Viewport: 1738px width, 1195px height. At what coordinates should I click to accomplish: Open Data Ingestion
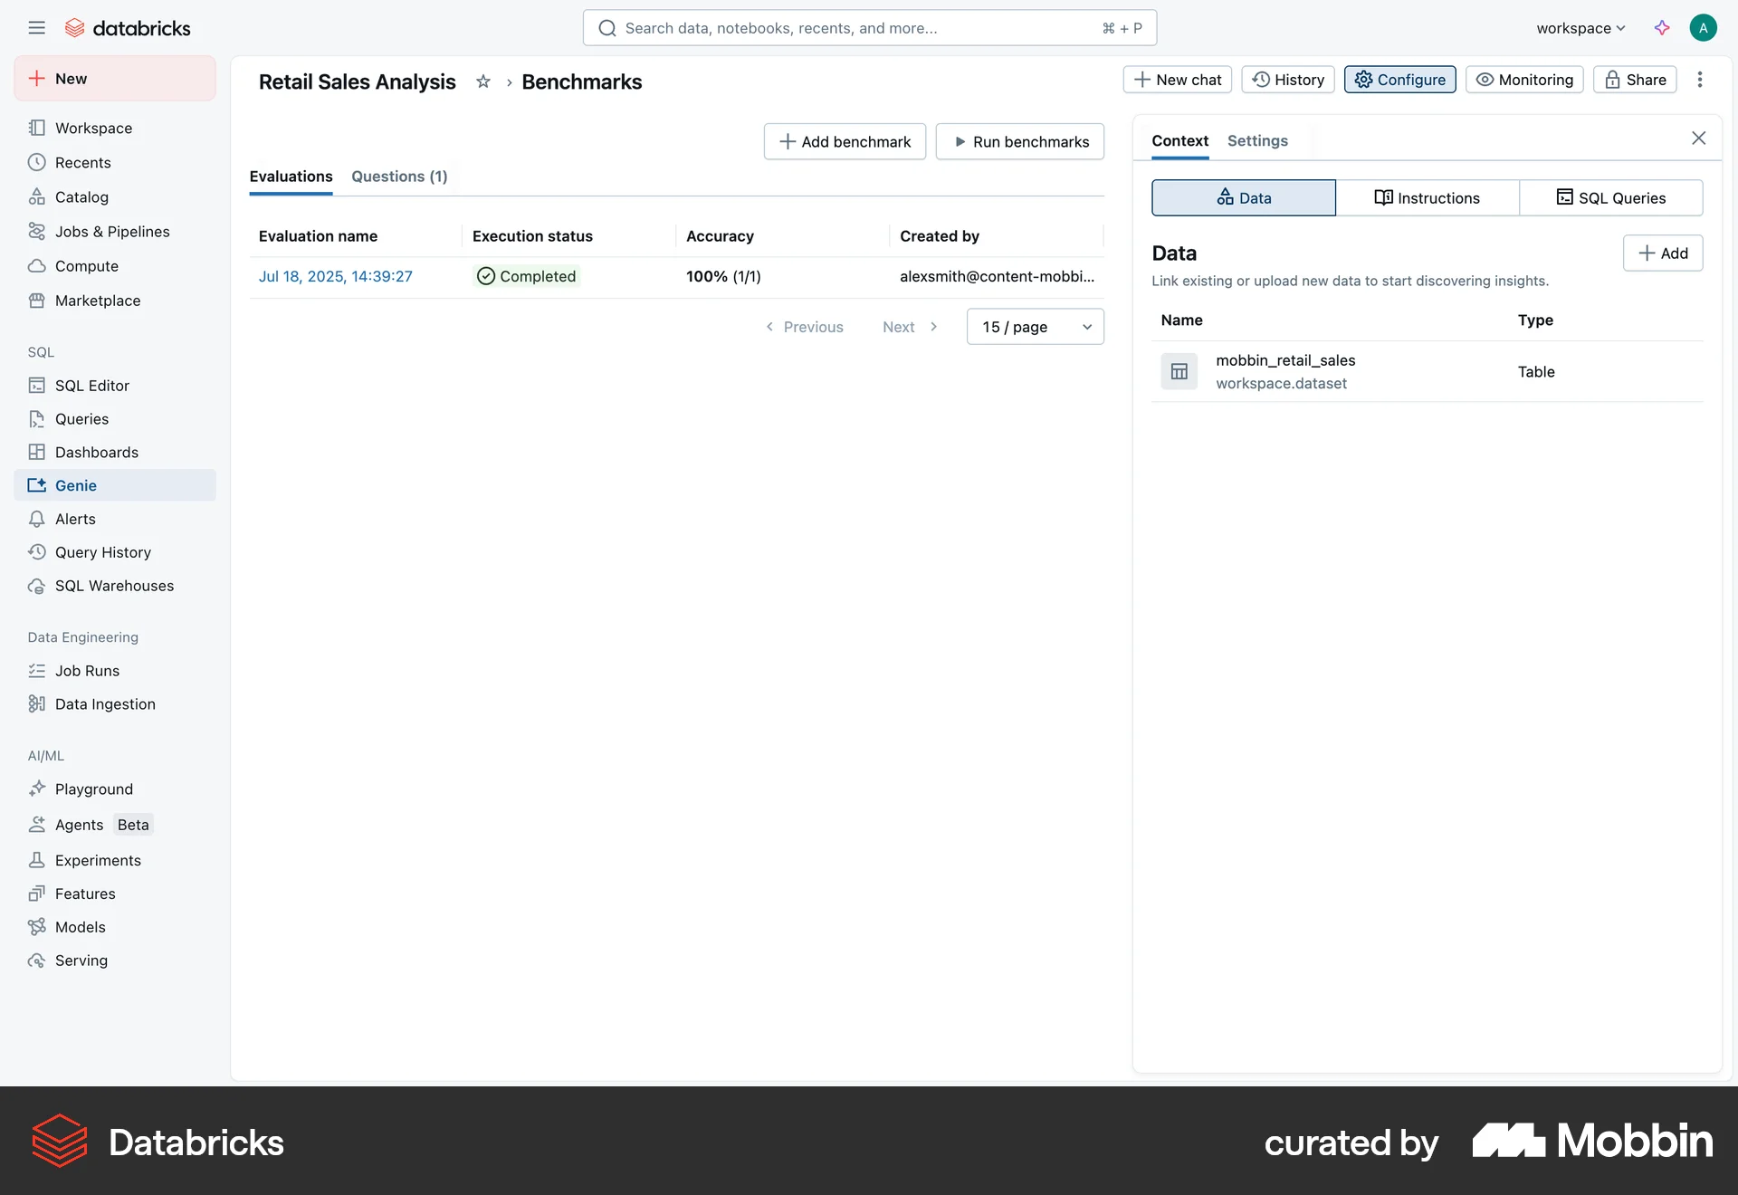(104, 703)
